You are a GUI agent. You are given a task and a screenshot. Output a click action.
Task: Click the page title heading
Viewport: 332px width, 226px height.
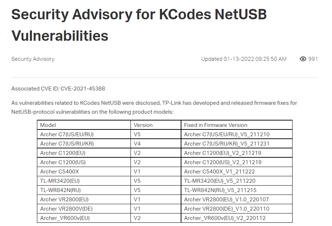pyautogui.click(x=139, y=25)
